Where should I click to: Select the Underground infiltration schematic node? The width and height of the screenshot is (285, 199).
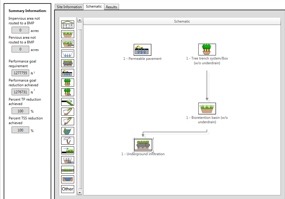(144, 144)
